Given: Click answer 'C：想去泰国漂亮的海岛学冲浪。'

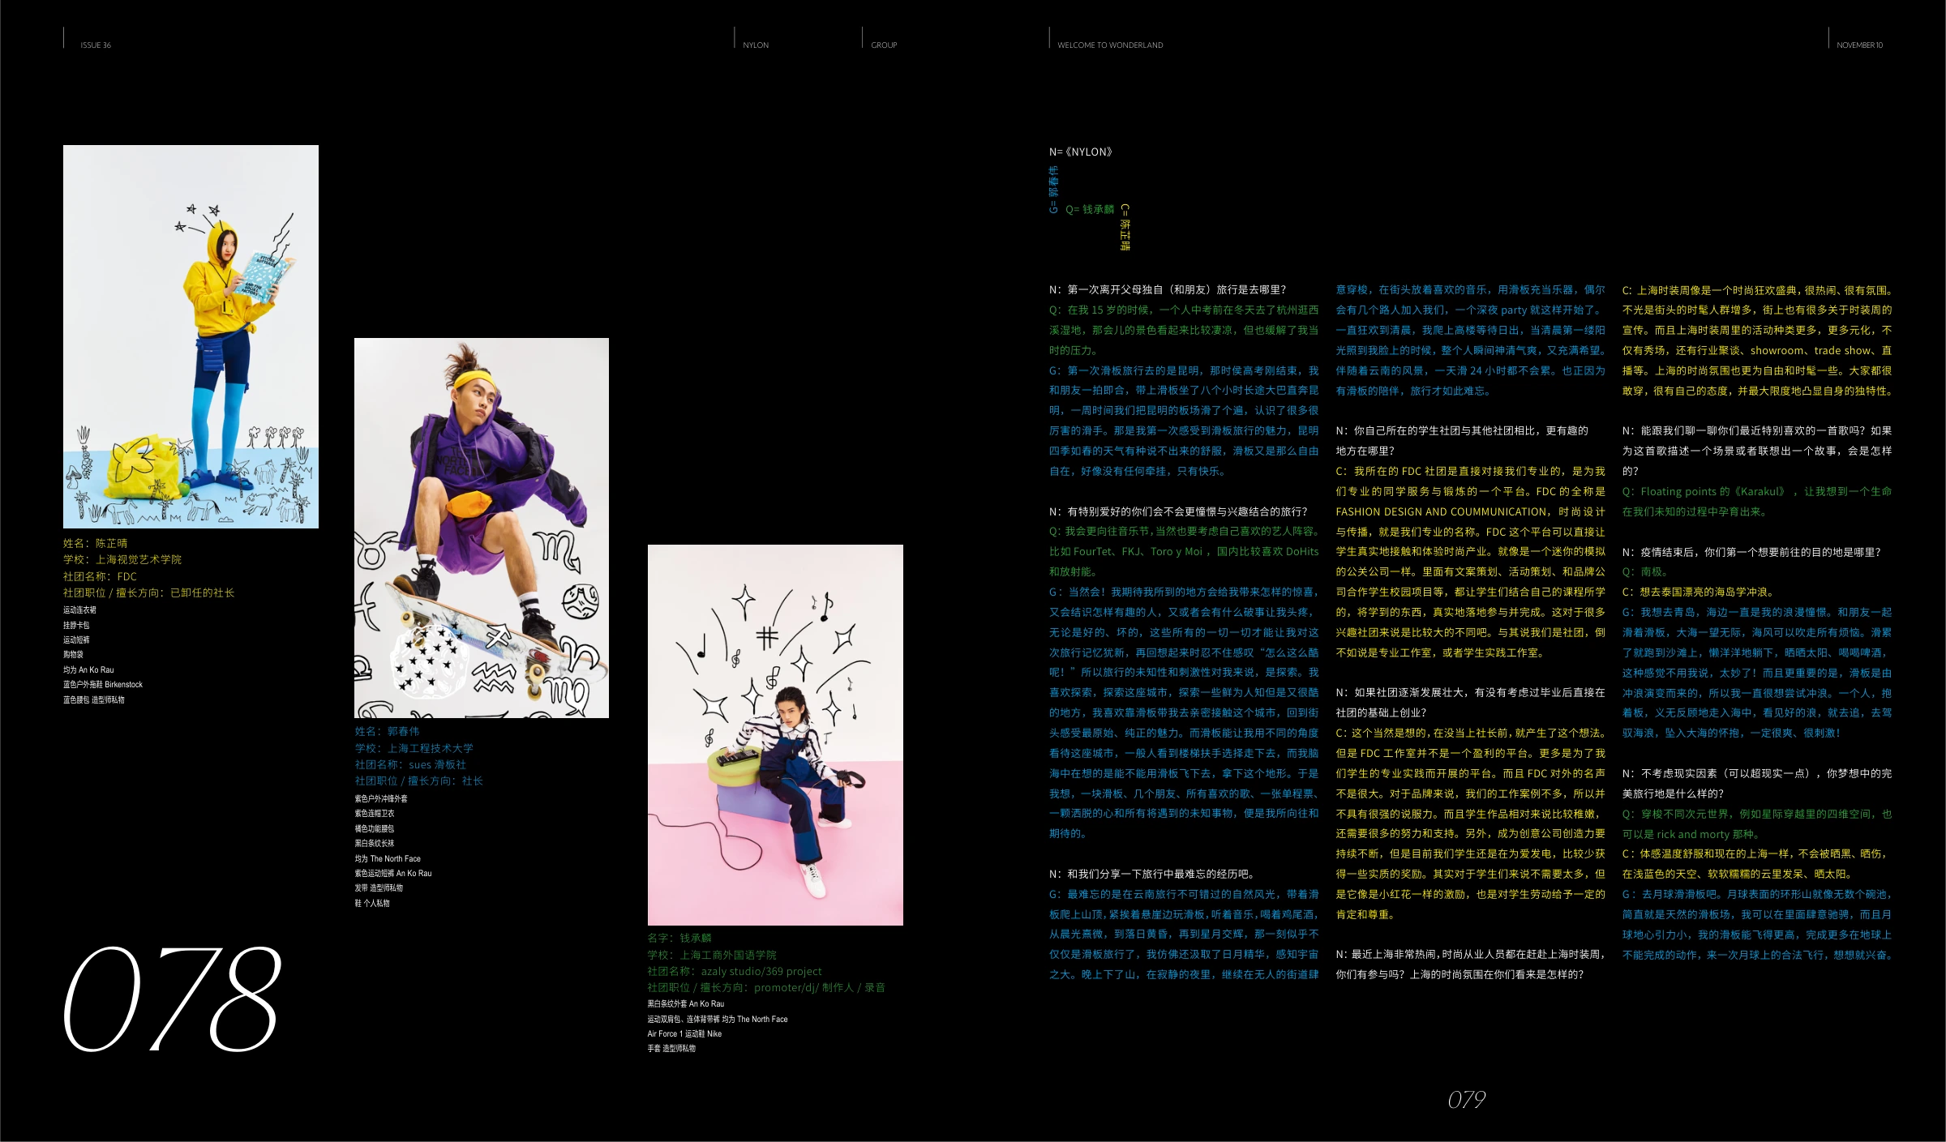Looking at the screenshot, I should [x=1699, y=592].
